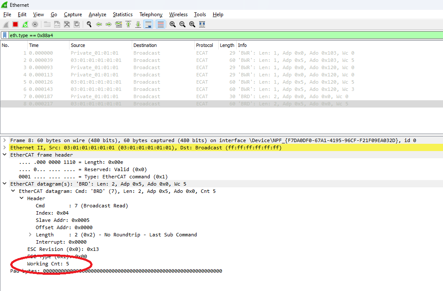Go to the first packet

pyautogui.click(x=128, y=24)
